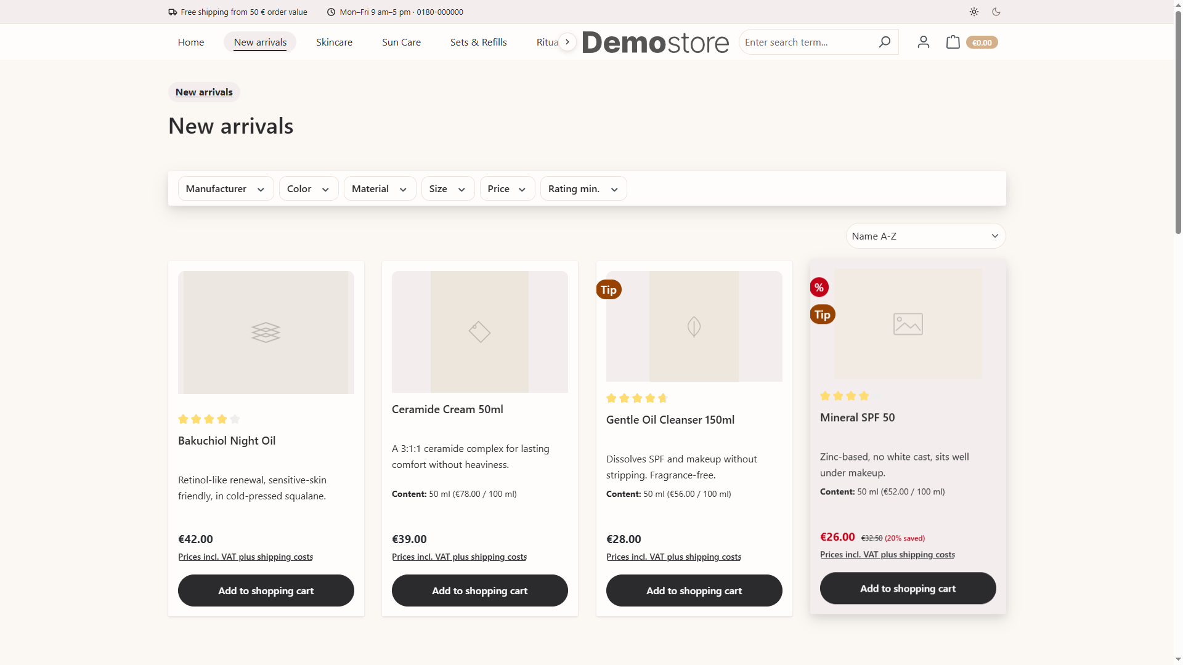Click the Tip badge on Mineral SPF 50
This screenshot has width=1183, height=665.
(823, 315)
